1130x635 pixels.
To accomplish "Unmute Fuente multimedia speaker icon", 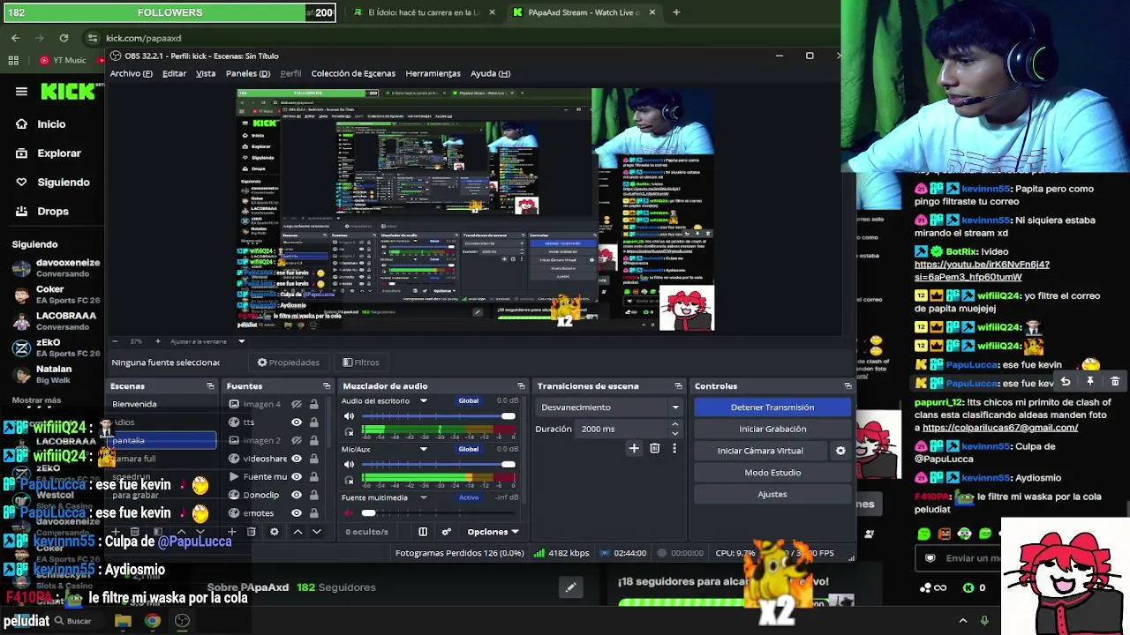I will click(x=350, y=512).
